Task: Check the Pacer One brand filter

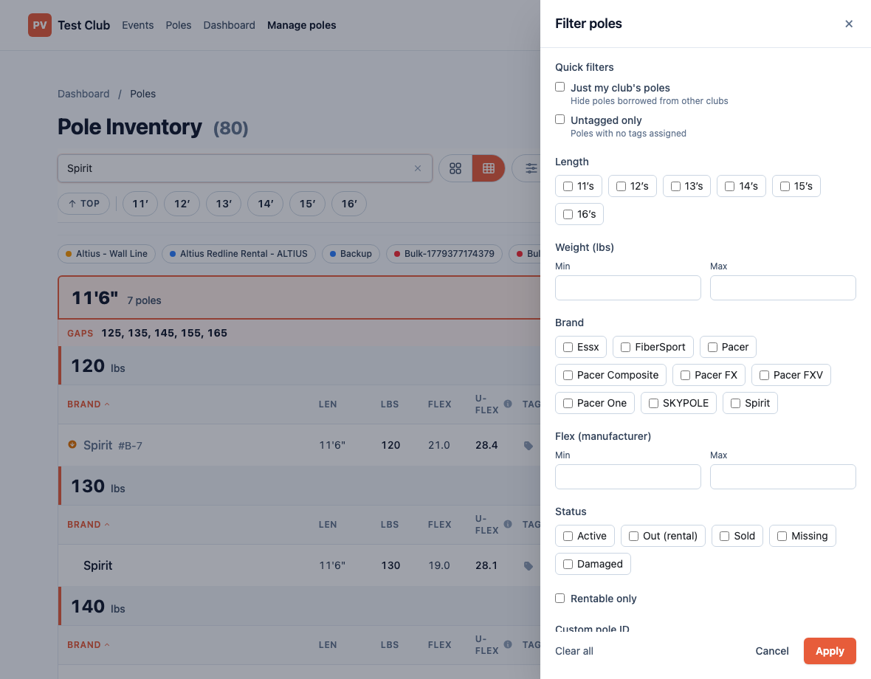Action: click(x=568, y=403)
